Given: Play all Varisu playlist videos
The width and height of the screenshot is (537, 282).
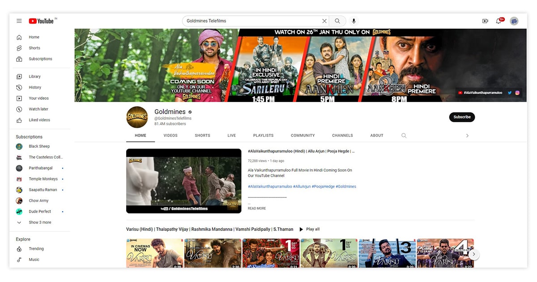Looking at the screenshot, I should point(309,229).
